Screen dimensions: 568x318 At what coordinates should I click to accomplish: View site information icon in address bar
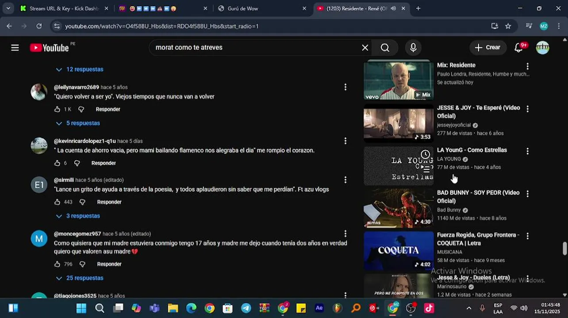pyautogui.click(x=57, y=26)
